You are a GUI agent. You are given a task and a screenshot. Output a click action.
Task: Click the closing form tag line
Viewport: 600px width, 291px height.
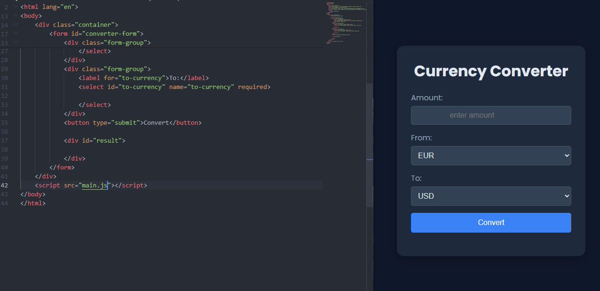coord(62,168)
